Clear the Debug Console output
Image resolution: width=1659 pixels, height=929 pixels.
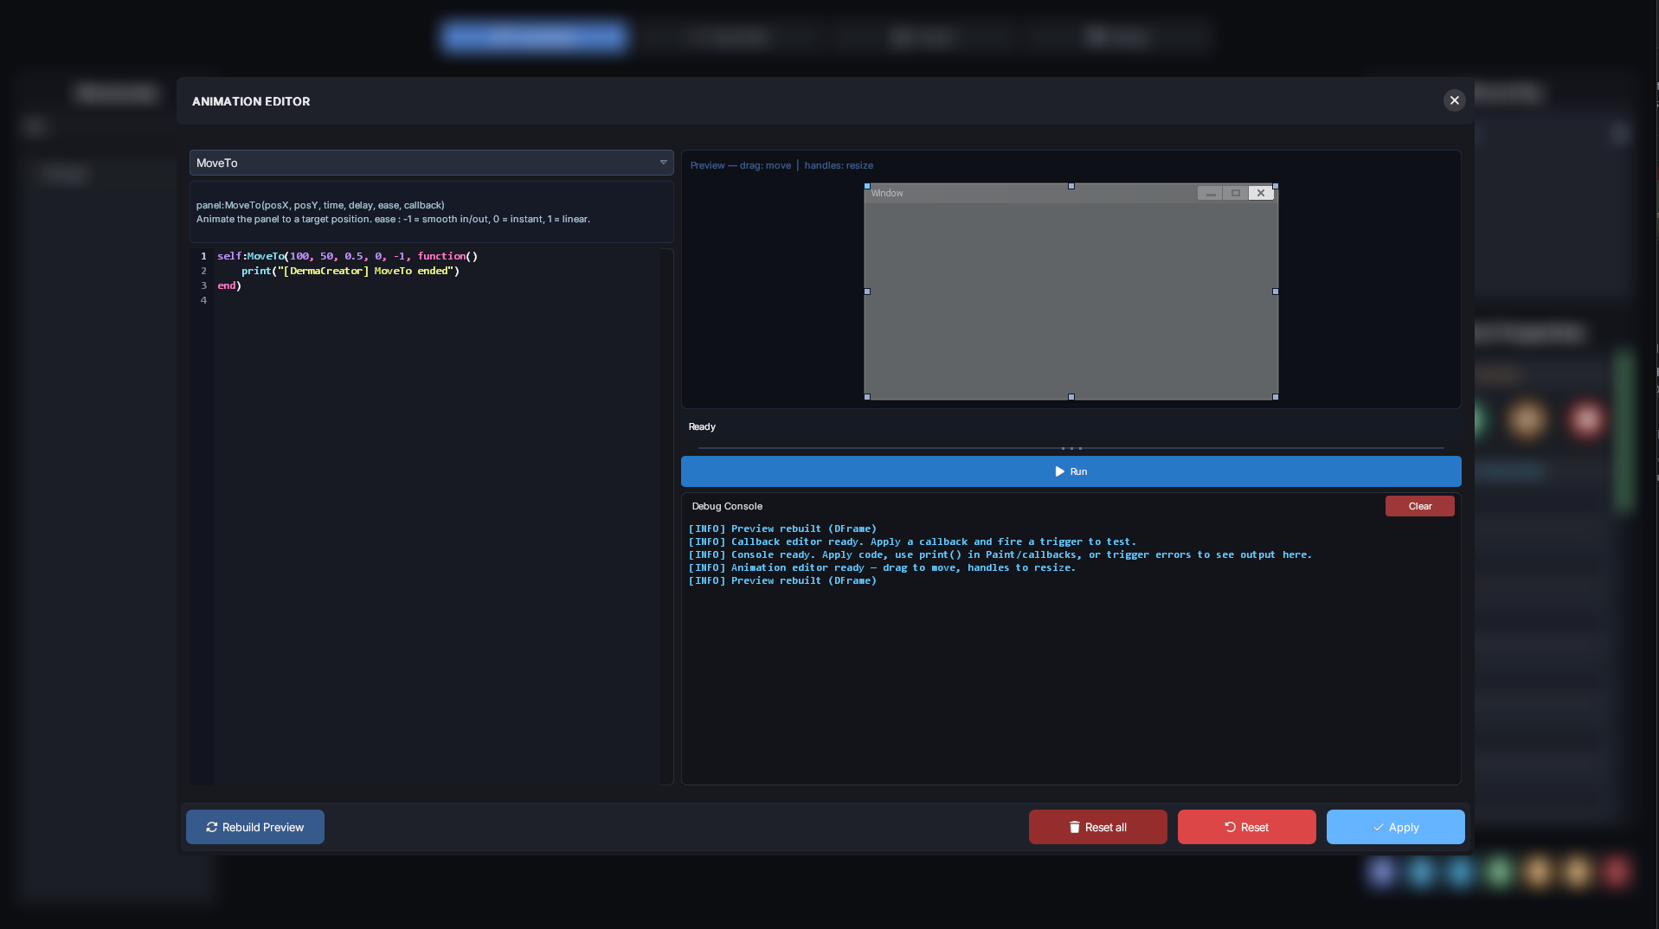tap(1419, 506)
